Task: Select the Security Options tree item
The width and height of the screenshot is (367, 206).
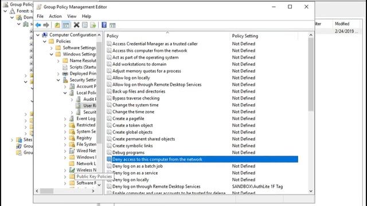Action: (x=89, y=112)
